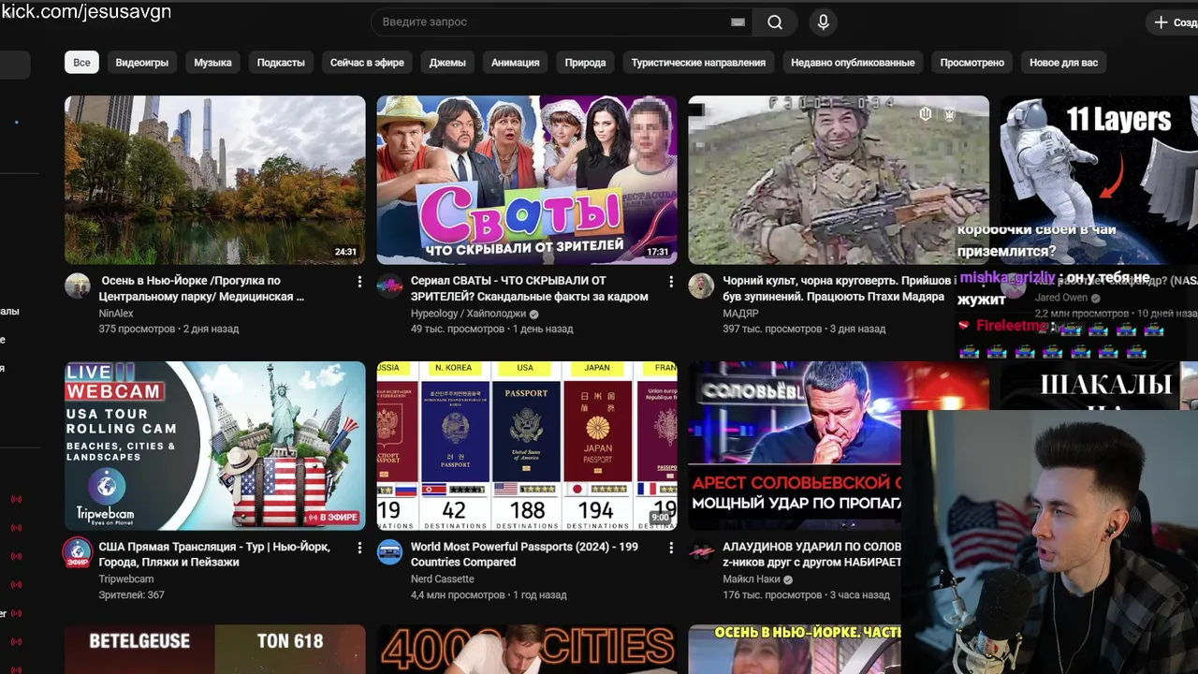Click Tripwebcam channel name text

point(126,579)
